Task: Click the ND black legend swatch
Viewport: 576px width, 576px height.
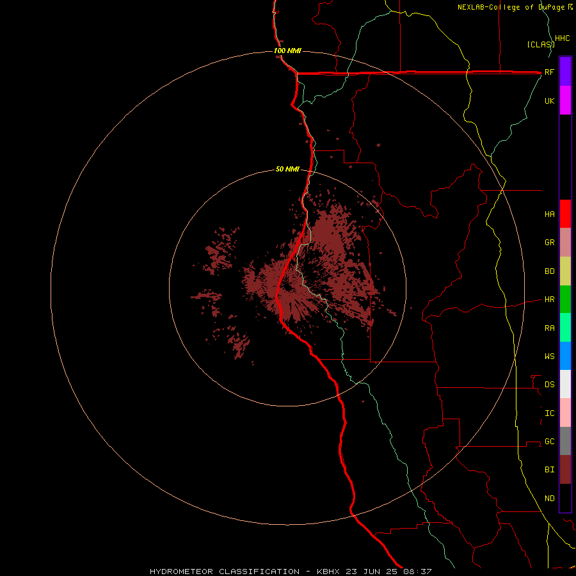Action: [x=565, y=498]
